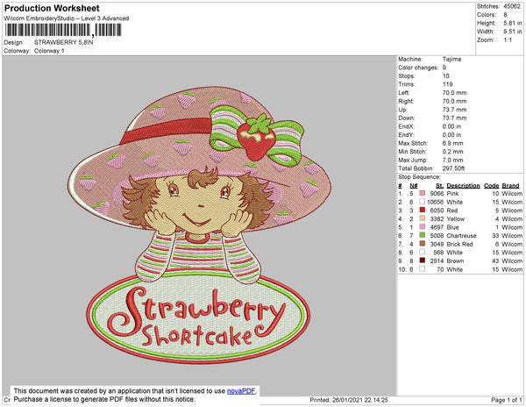Open the novaPDF hyperlink in the notice
This screenshot has width=526, height=407.
[x=241, y=391]
